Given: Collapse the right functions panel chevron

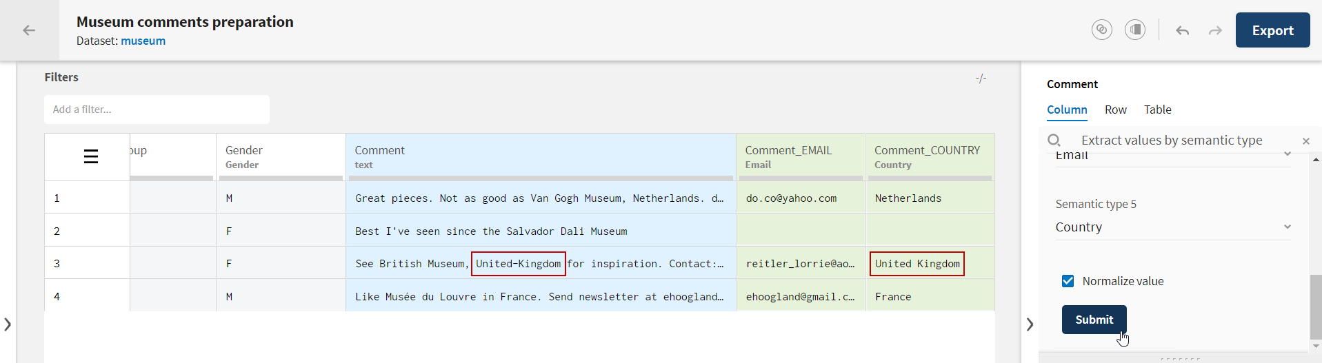Looking at the screenshot, I should point(1030,324).
